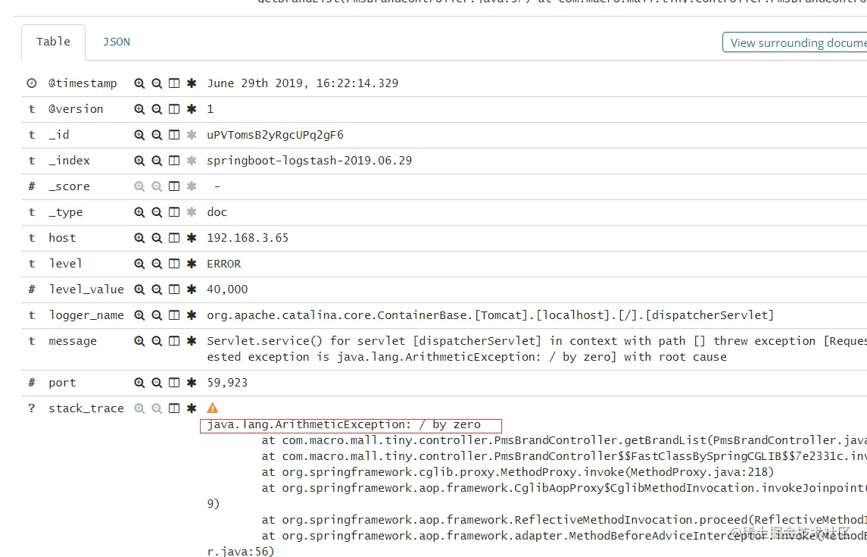Toggle host column in table

pyautogui.click(x=174, y=238)
